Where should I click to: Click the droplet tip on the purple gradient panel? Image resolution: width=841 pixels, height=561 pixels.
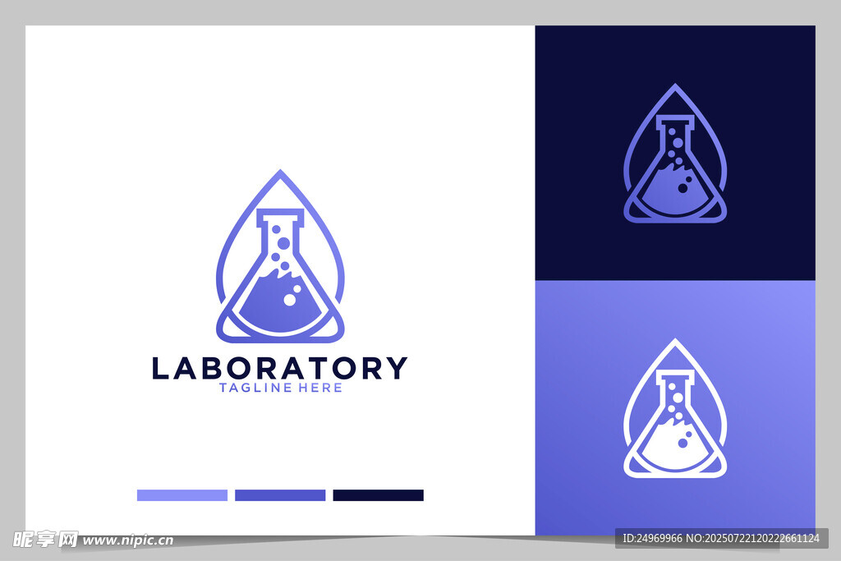[675, 342]
